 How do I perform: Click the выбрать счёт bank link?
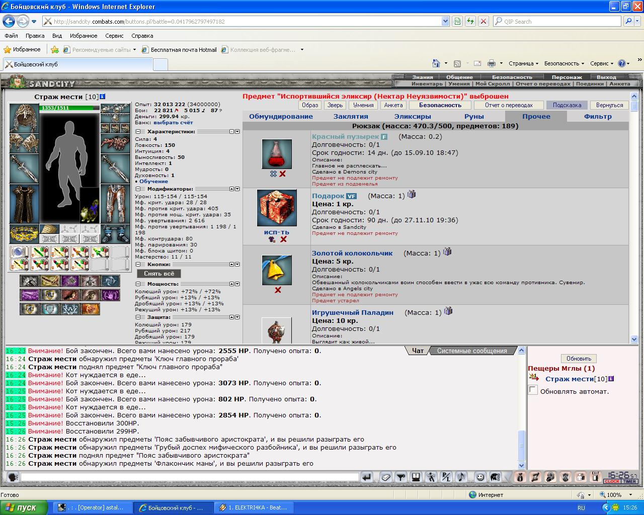[x=173, y=122]
